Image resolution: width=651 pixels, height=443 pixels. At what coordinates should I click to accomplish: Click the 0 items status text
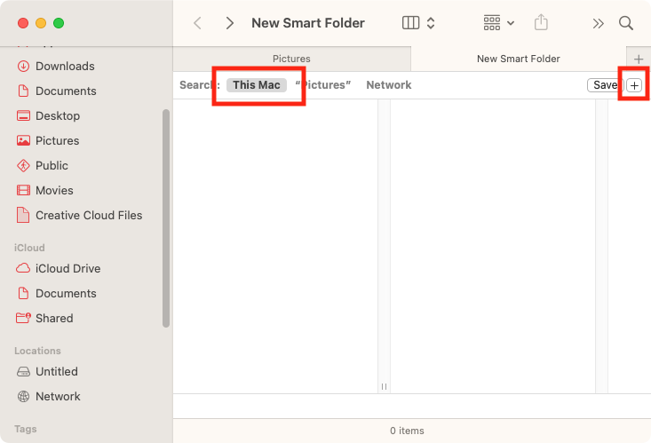(x=407, y=431)
